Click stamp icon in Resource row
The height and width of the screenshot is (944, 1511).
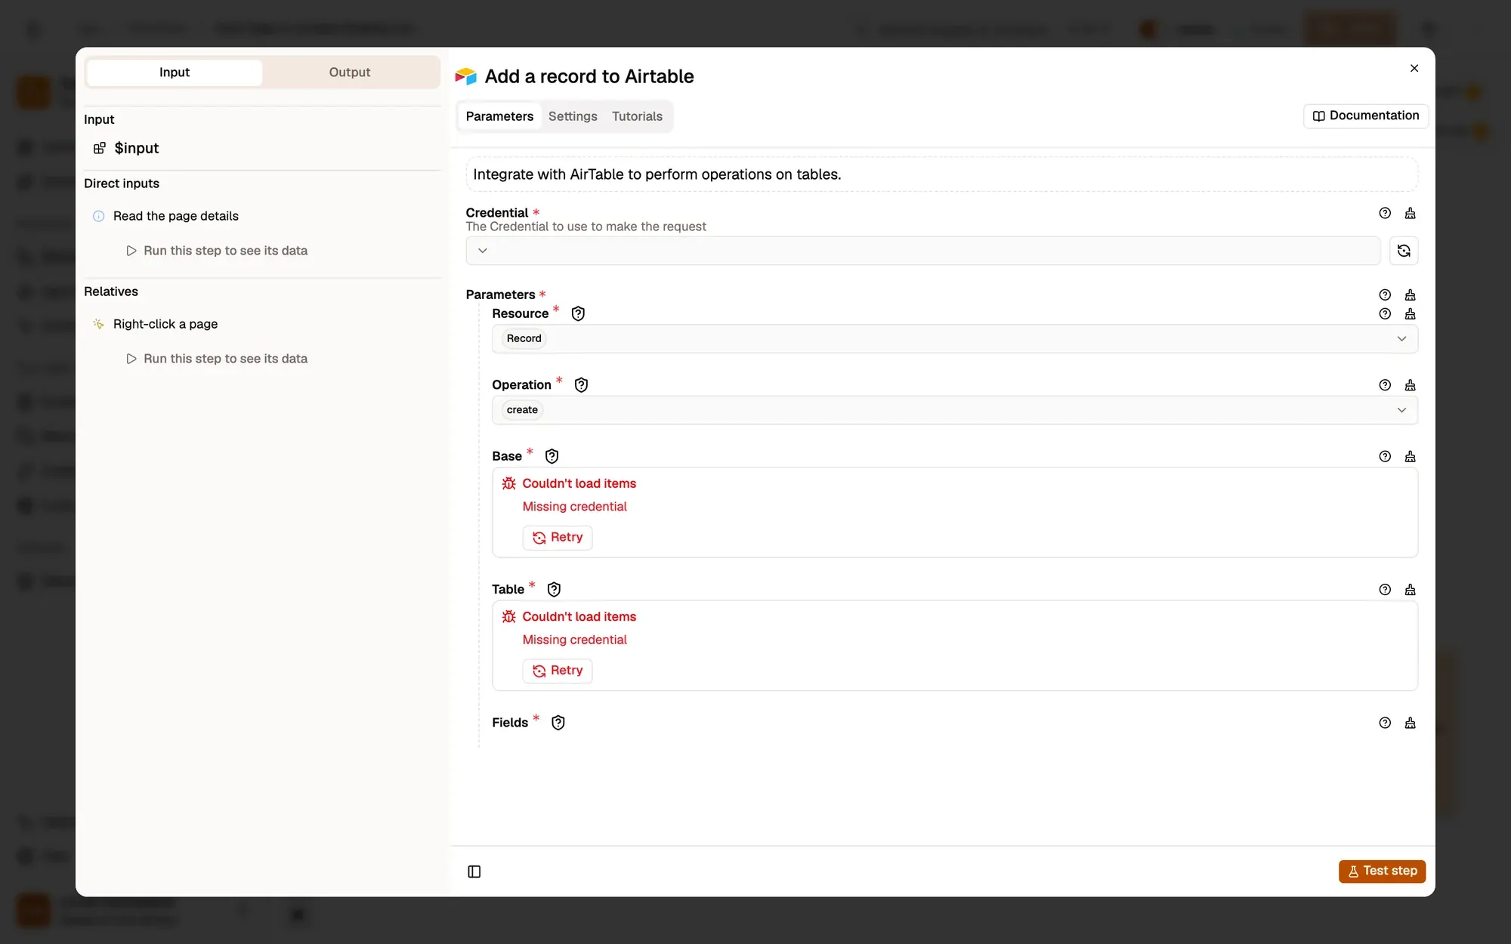tap(1410, 313)
